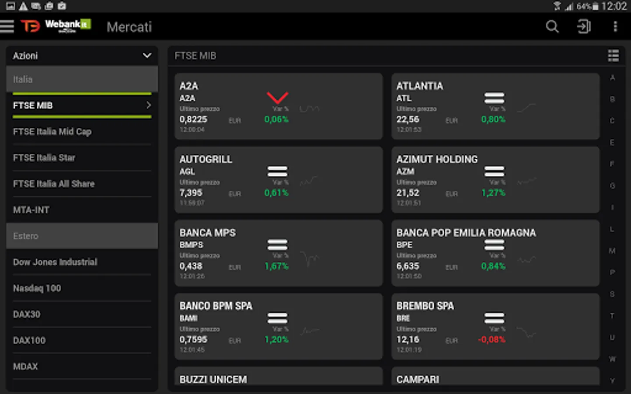Jump to letter G in the index
Image resolution: width=631 pixels, height=394 pixels.
[x=612, y=186]
